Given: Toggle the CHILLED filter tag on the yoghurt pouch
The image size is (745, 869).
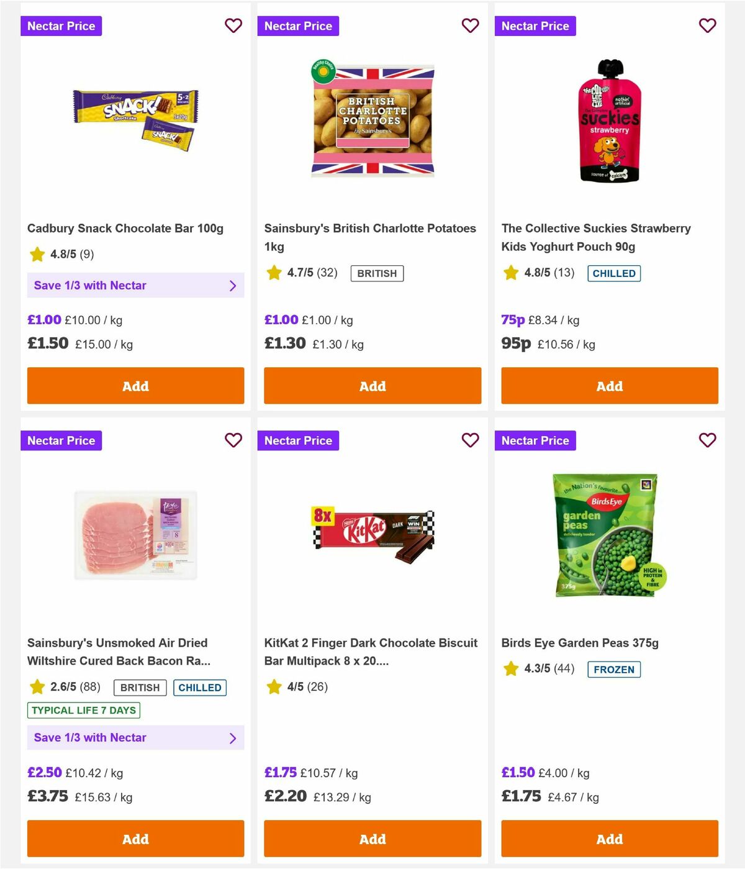Looking at the screenshot, I should 614,273.
